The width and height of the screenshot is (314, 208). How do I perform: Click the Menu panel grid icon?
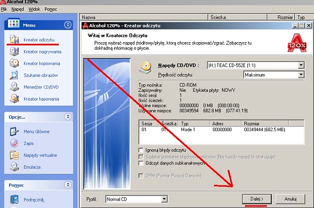click(x=14, y=24)
